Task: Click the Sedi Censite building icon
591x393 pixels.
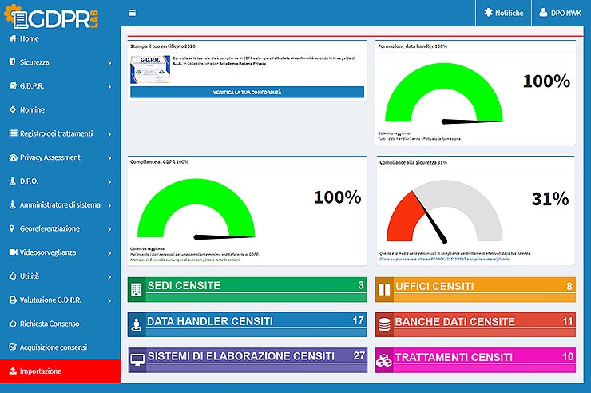Action: coord(136,288)
